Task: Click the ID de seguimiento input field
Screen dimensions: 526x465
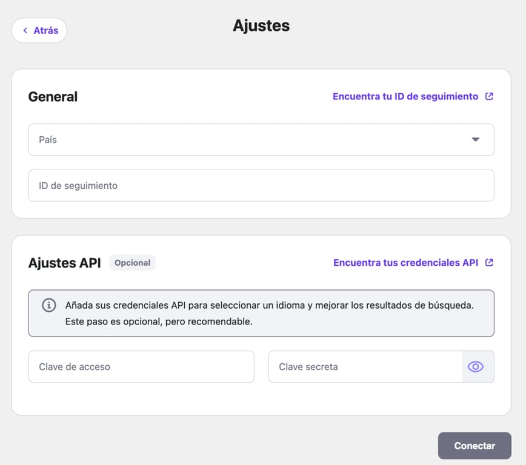Action: (x=261, y=185)
